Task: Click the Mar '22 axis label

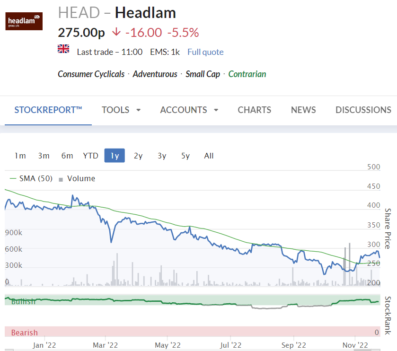Action: [106, 345]
